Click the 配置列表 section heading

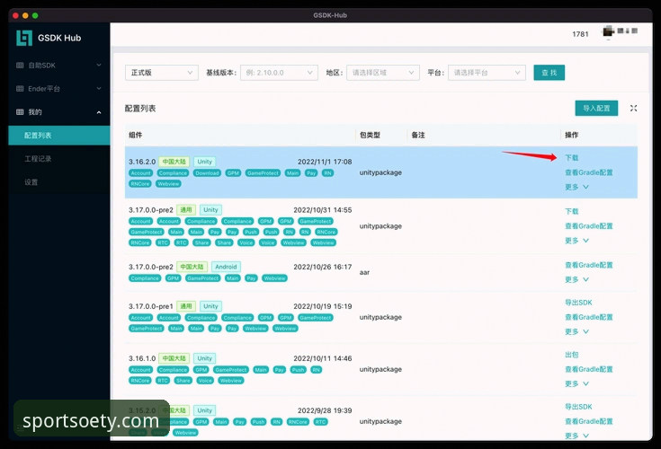140,109
